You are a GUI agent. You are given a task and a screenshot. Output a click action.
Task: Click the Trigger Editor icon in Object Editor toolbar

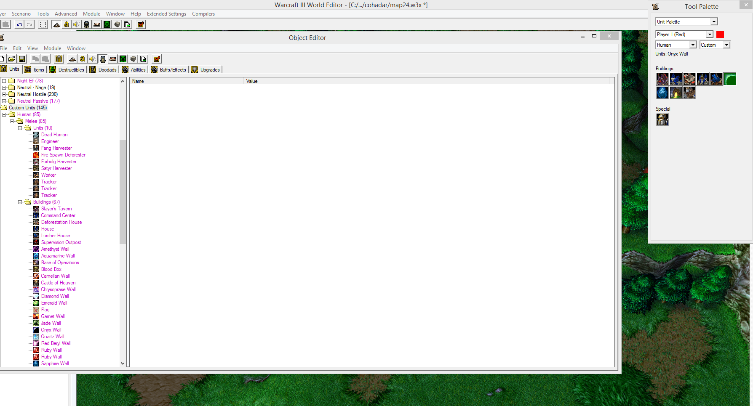[83, 59]
